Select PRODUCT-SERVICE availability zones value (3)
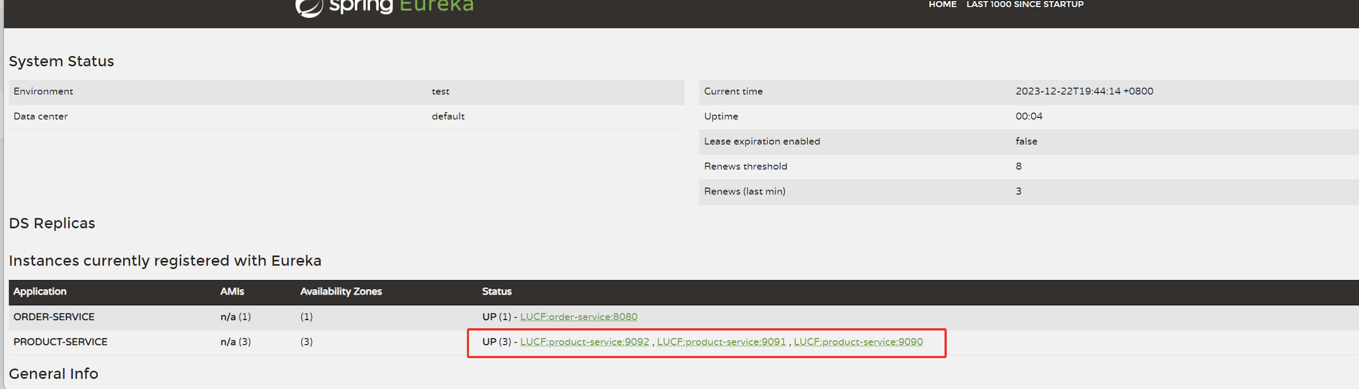 (x=306, y=342)
